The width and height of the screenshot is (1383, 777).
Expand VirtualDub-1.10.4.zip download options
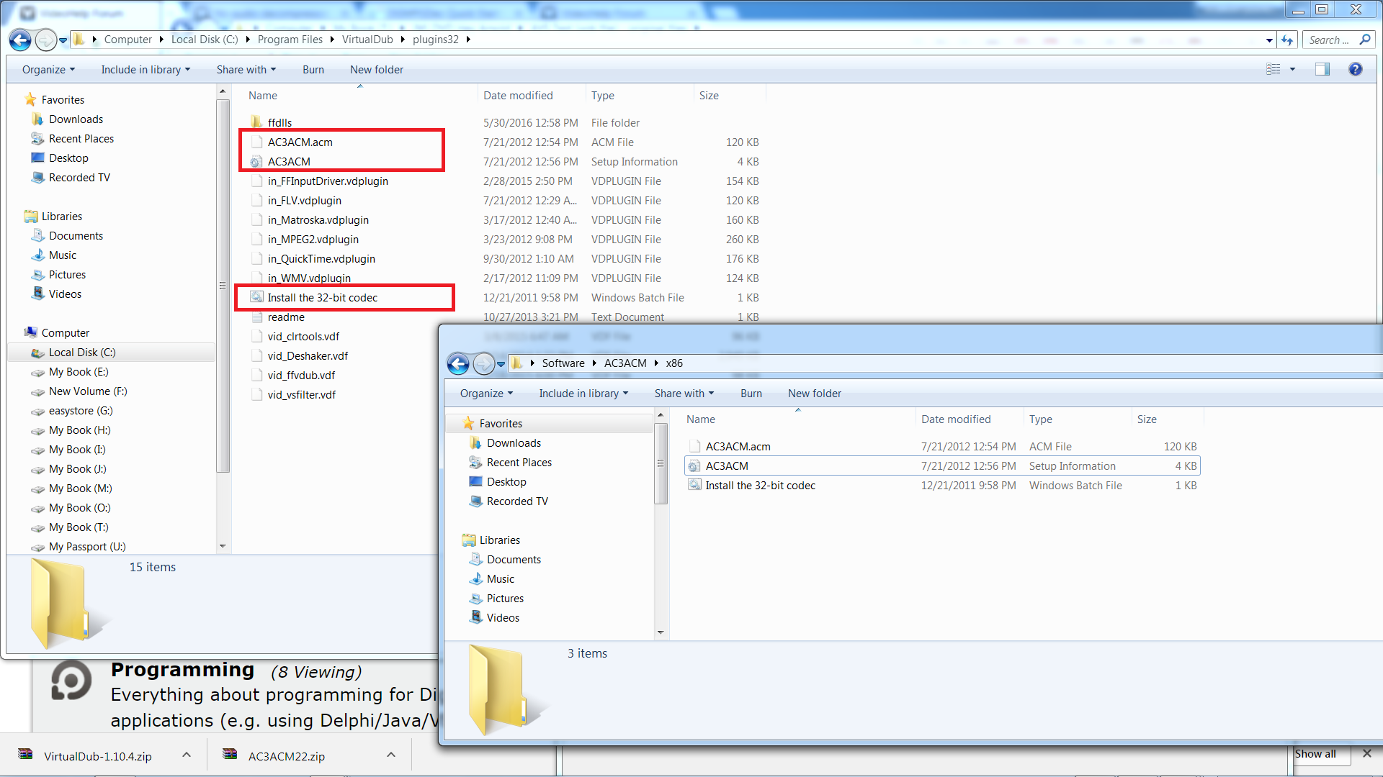tap(187, 755)
